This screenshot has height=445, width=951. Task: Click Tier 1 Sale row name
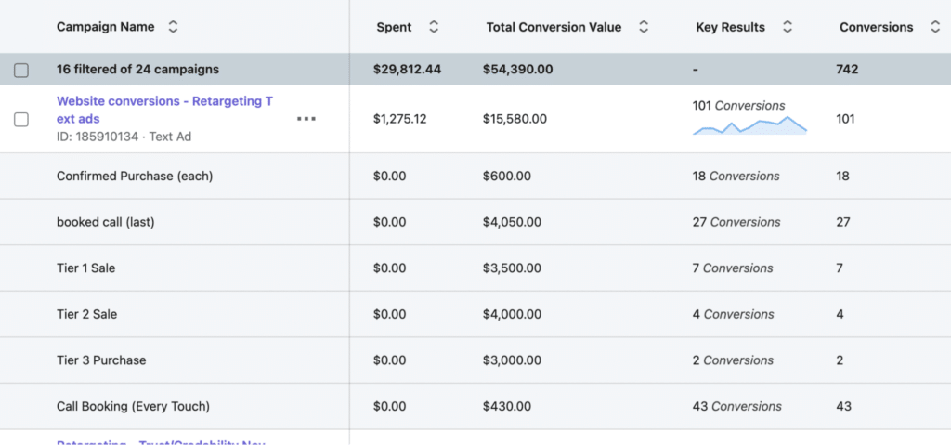[x=85, y=268]
